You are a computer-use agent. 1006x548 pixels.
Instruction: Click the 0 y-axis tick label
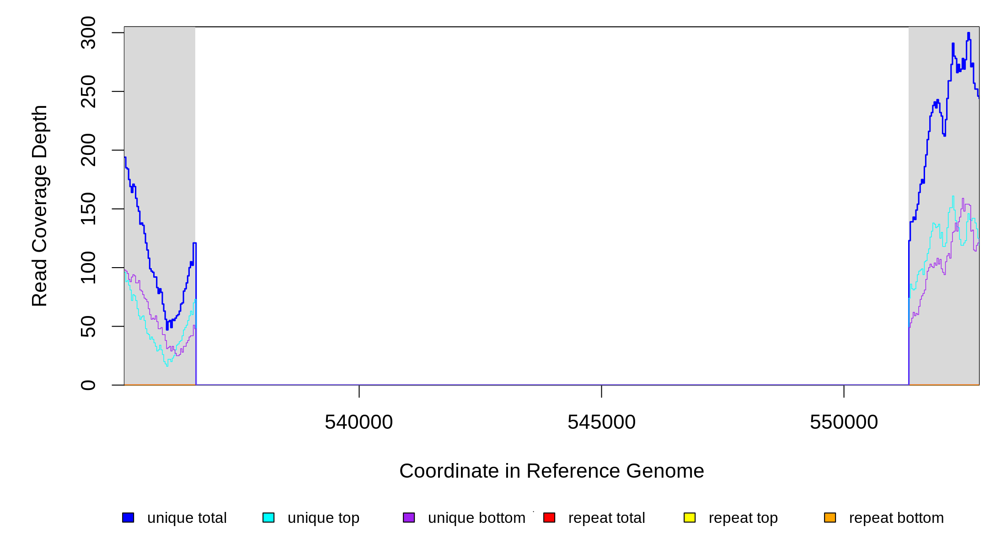(88, 385)
